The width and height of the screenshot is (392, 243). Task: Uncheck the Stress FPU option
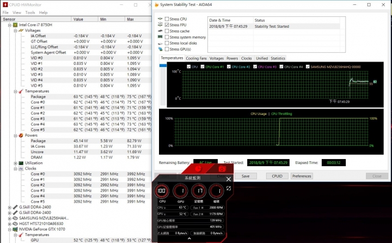[167, 25]
